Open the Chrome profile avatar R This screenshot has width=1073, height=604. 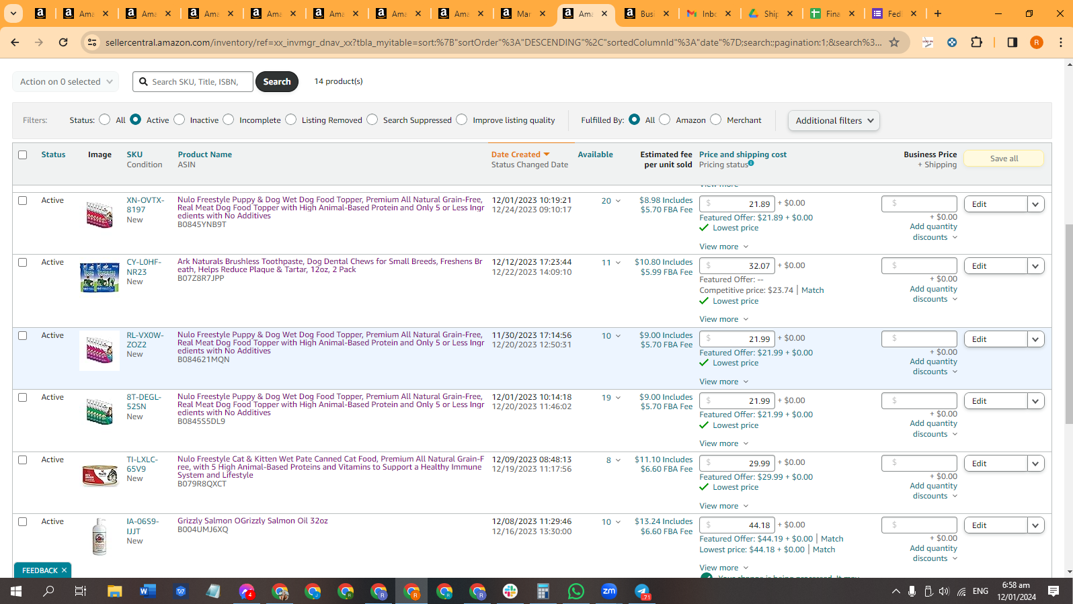pyautogui.click(x=1037, y=42)
